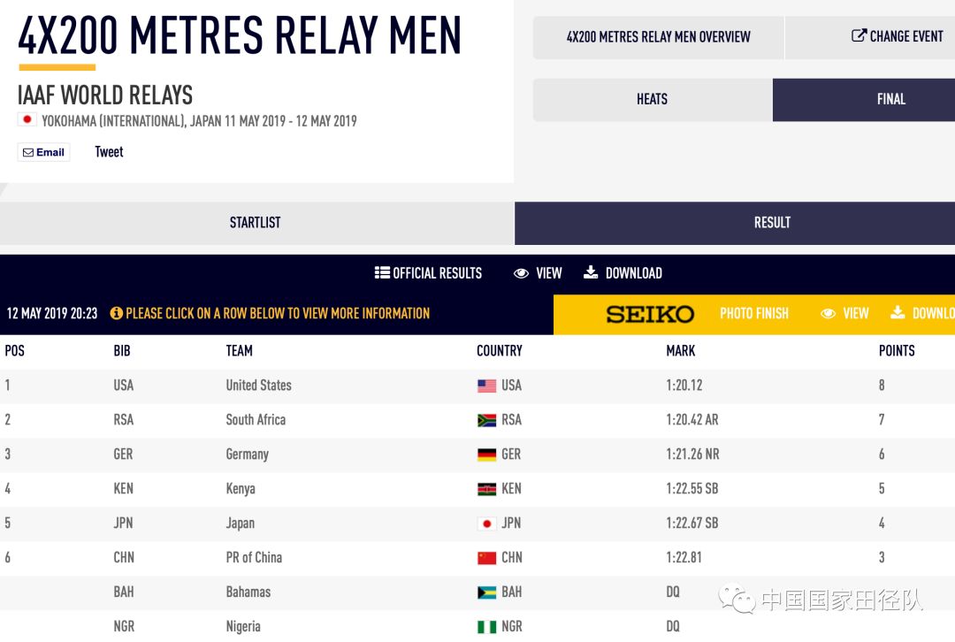Image resolution: width=955 pixels, height=642 pixels.
Task: Expand the South Africa result row
Action: point(256,420)
